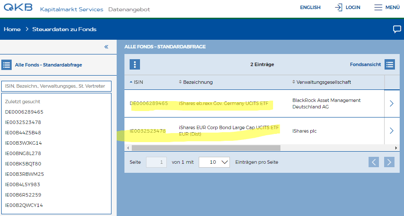Click the 2 Einträge count label
This screenshot has height=216, width=404.
point(262,64)
